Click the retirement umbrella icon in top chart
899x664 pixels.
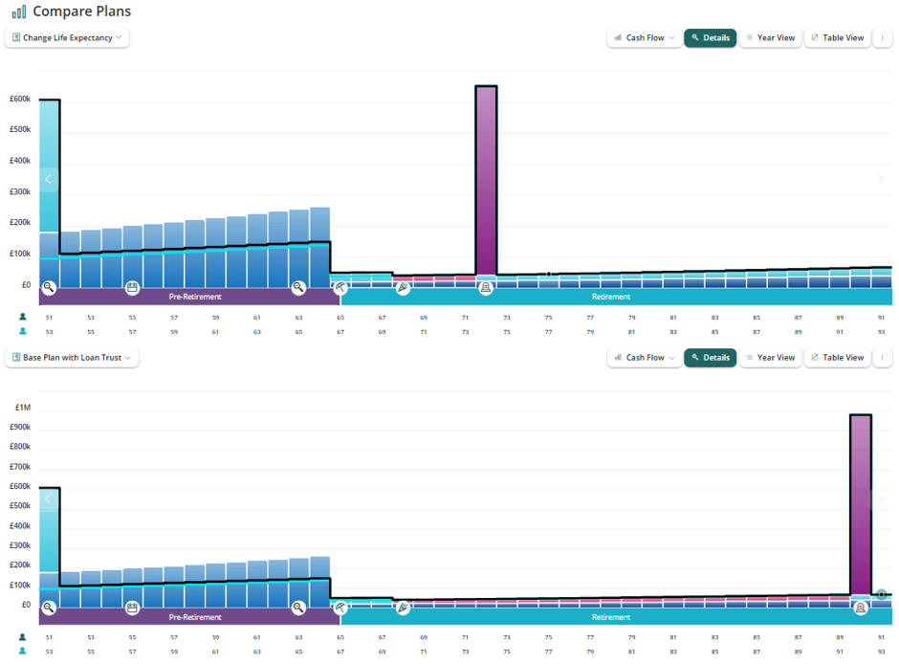tap(340, 287)
